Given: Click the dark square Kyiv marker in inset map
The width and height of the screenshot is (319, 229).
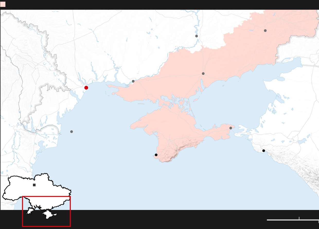Looking at the screenshot, I should [34, 185].
